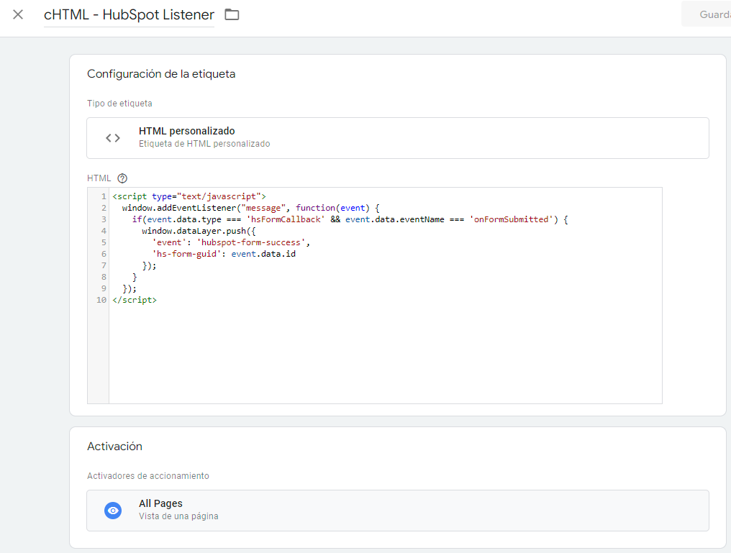Select the 'HTML personalizado' tag type title
The width and height of the screenshot is (731, 553).
(186, 131)
